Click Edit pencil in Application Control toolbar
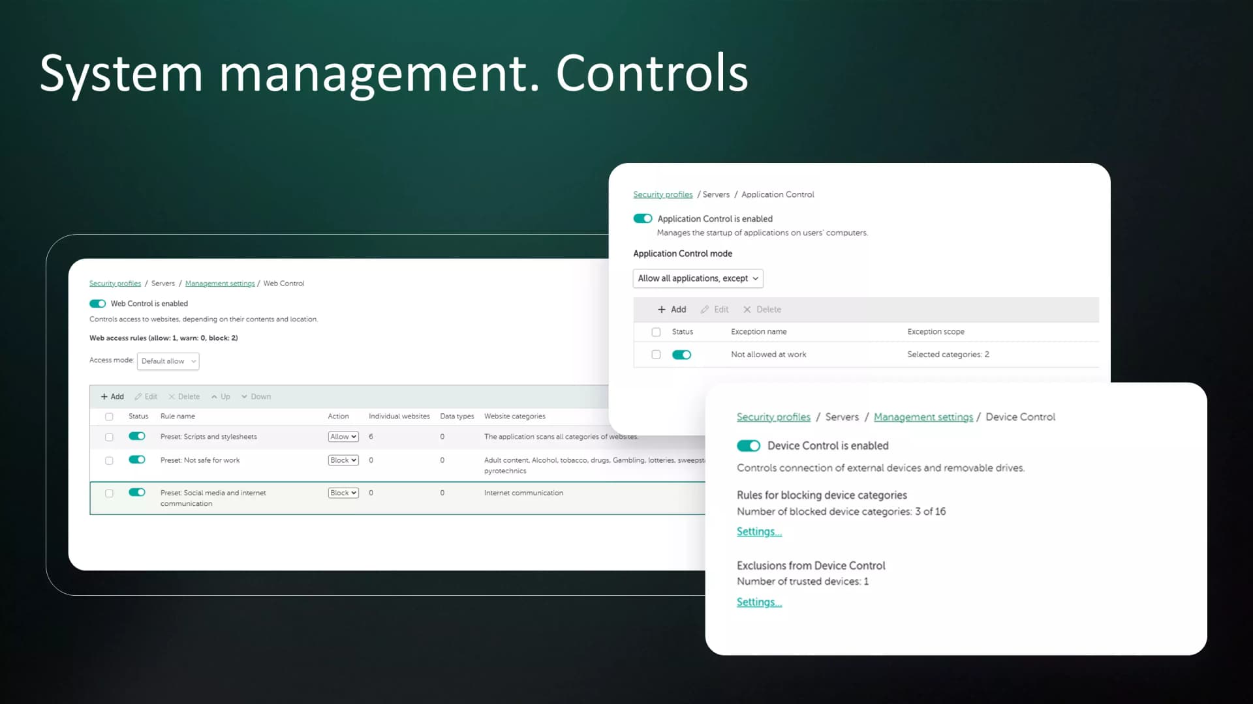The height and width of the screenshot is (704, 1253). (704, 310)
